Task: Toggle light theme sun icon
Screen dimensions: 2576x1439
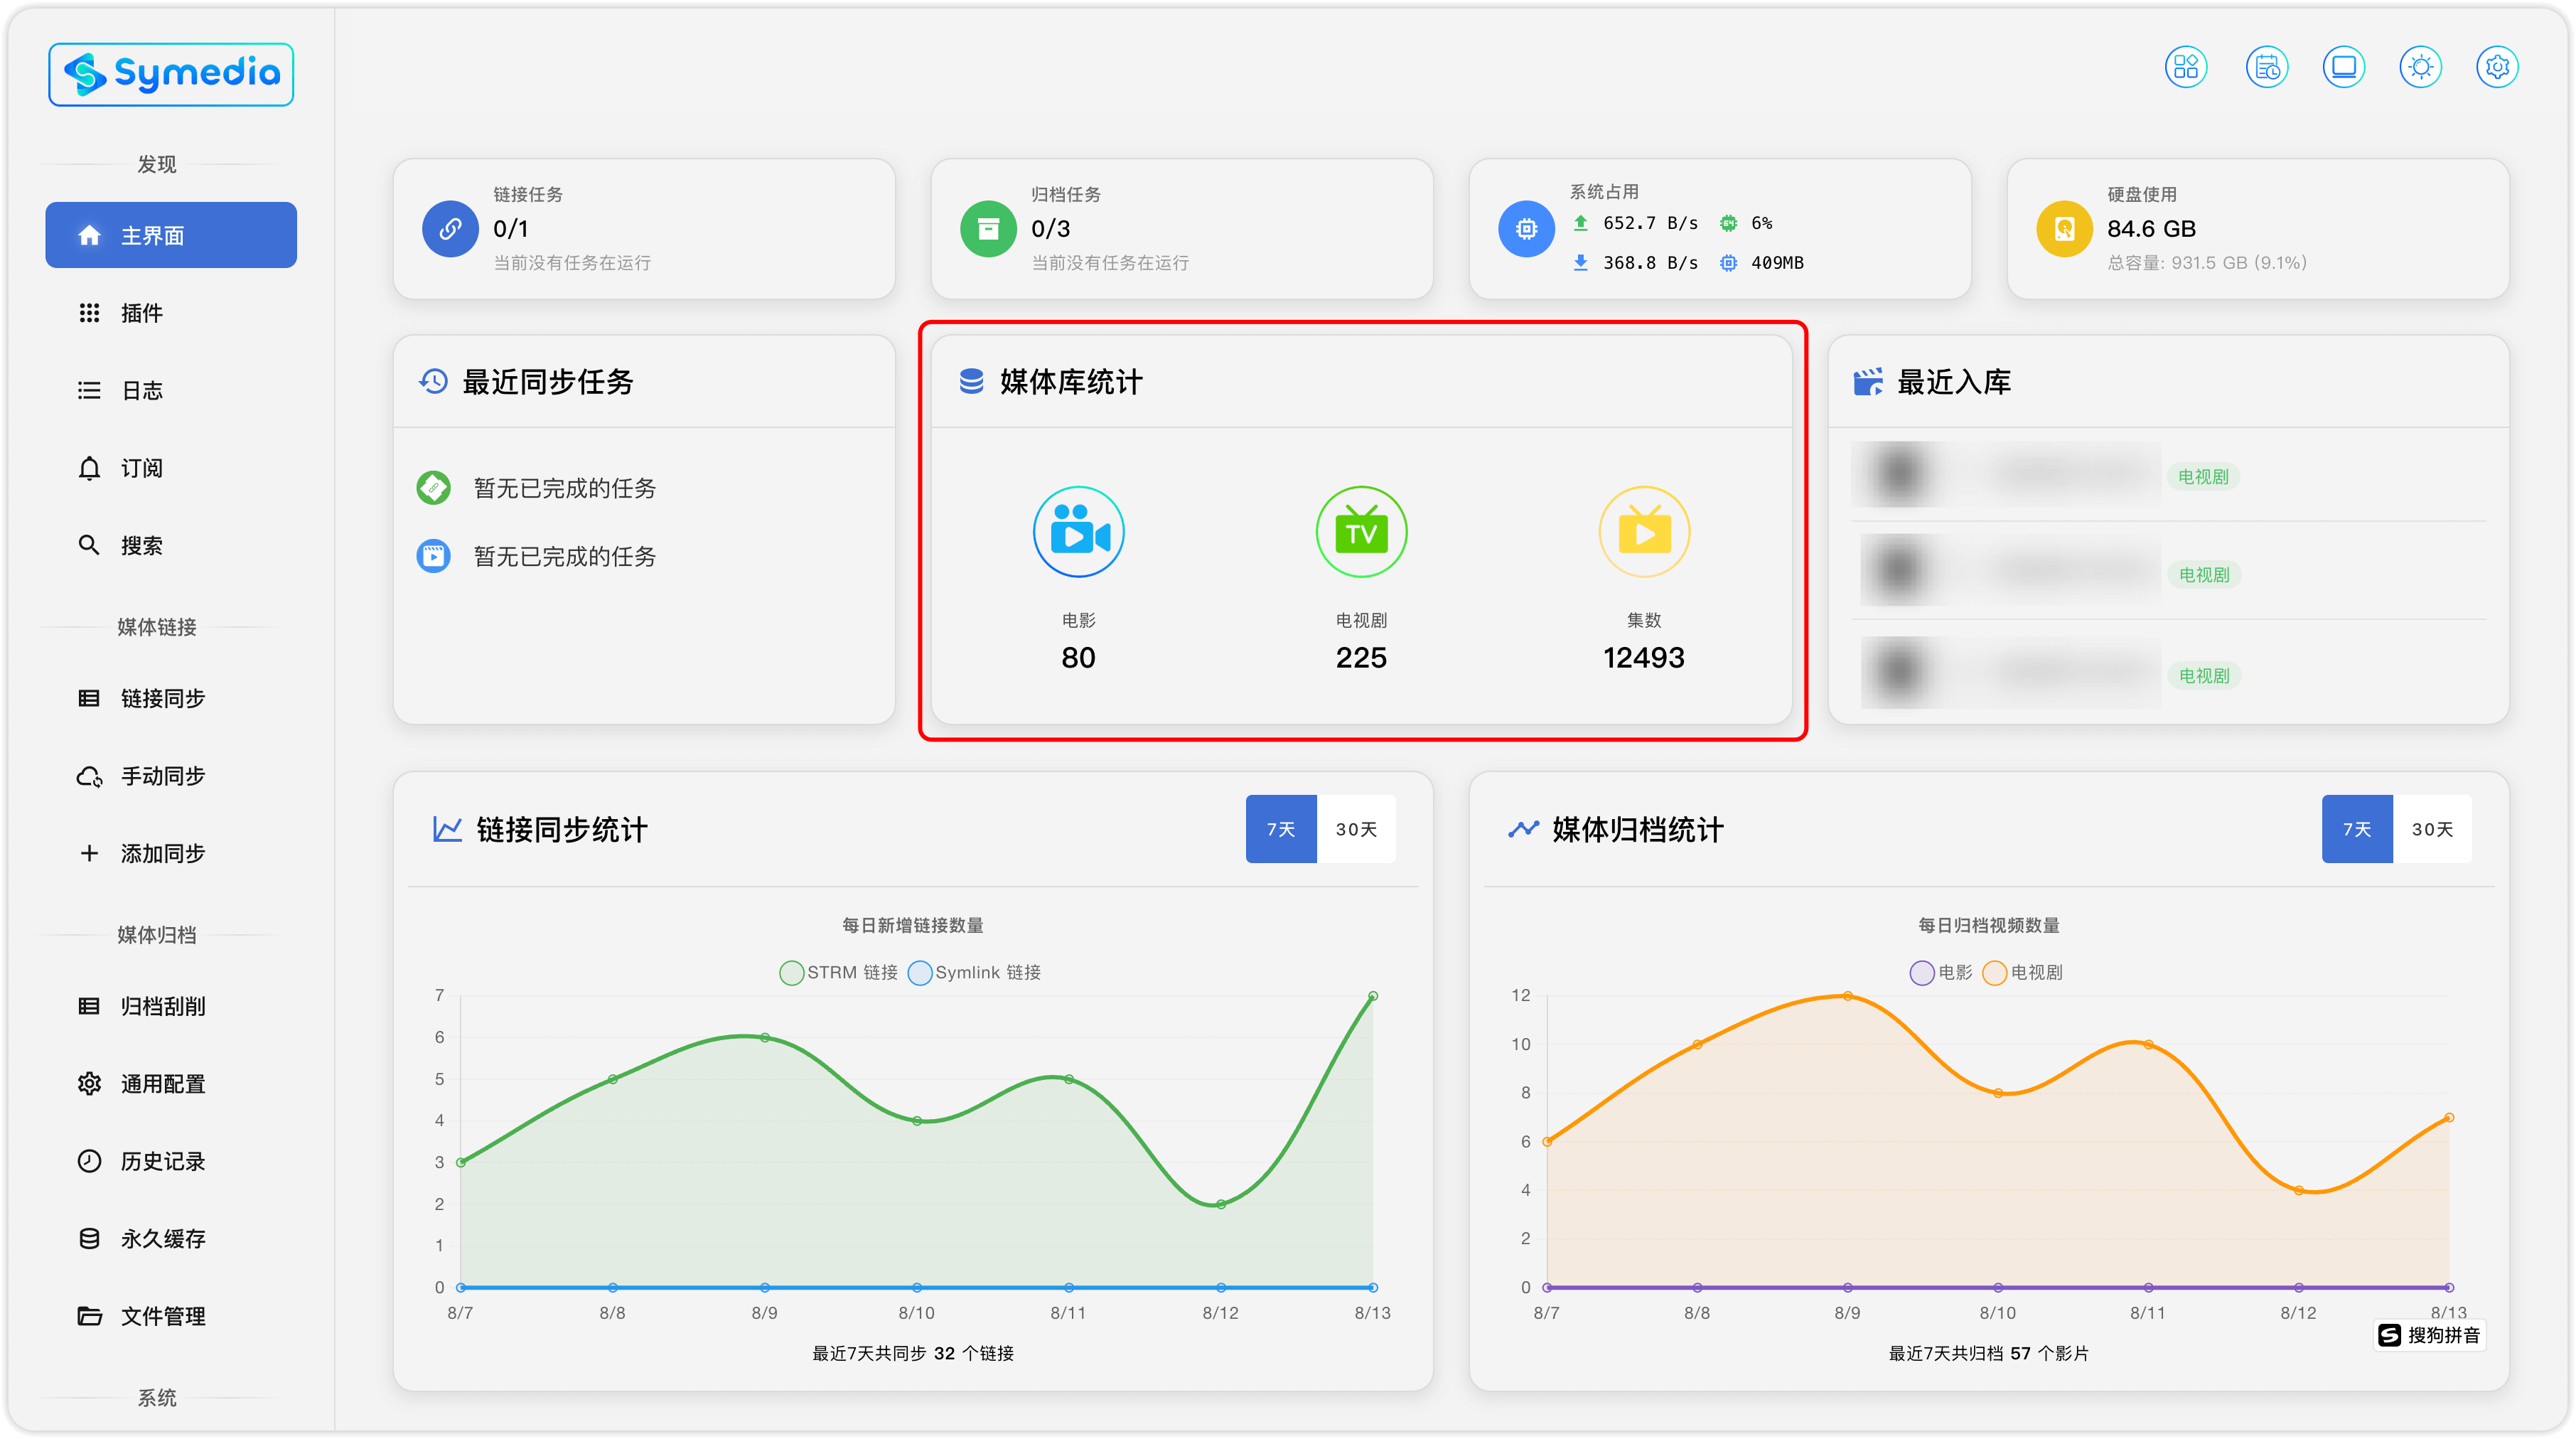Action: [2420, 67]
